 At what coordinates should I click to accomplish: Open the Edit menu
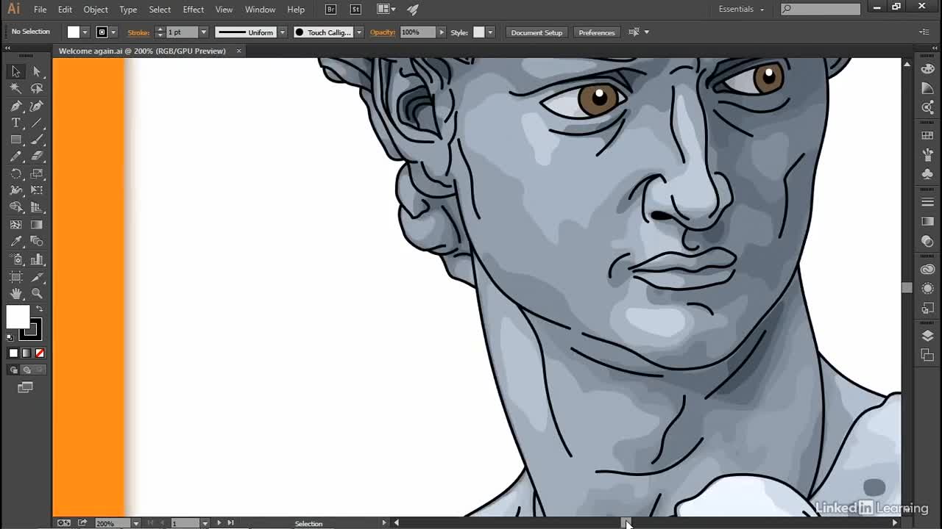[65, 10]
